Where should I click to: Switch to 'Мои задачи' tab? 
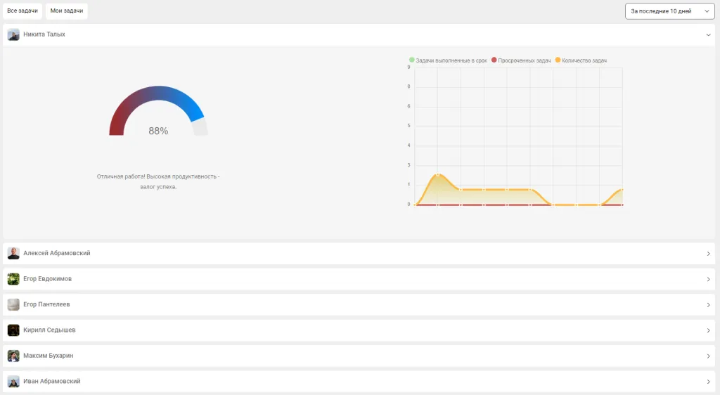pyautogui.click(x=67, y=11)
